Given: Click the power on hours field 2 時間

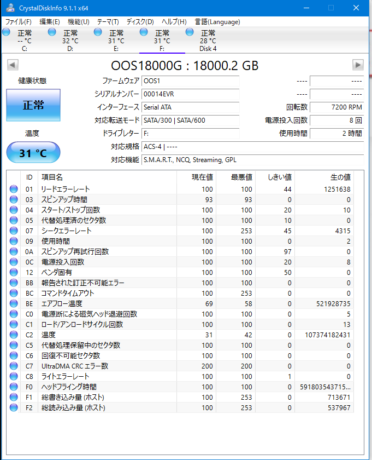Looking at the screenshot, I should 337,134.
